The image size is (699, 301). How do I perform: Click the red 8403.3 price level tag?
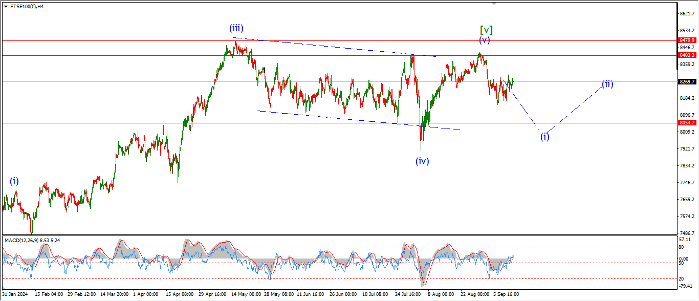(687, 55)
